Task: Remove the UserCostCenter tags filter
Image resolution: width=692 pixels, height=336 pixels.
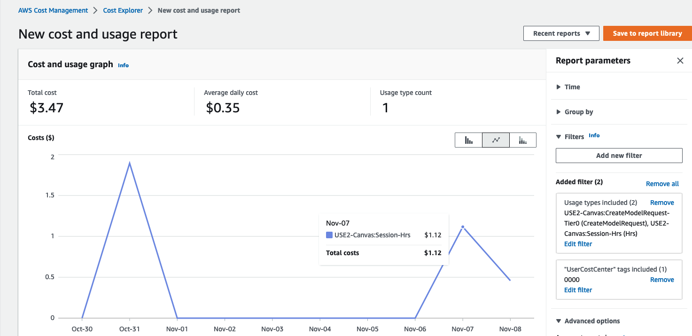Action: click(x=662, y=280)
